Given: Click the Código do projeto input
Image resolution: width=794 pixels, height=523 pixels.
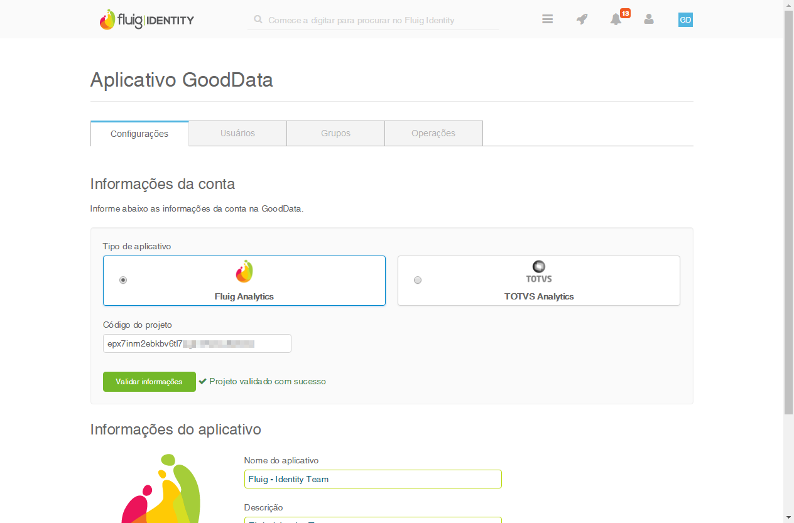Looking at the screenshot, I should click(197, 343).
